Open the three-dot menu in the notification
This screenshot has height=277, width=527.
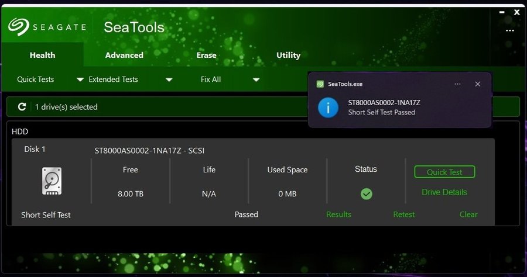pyautogui.click(x=457, y=84)
